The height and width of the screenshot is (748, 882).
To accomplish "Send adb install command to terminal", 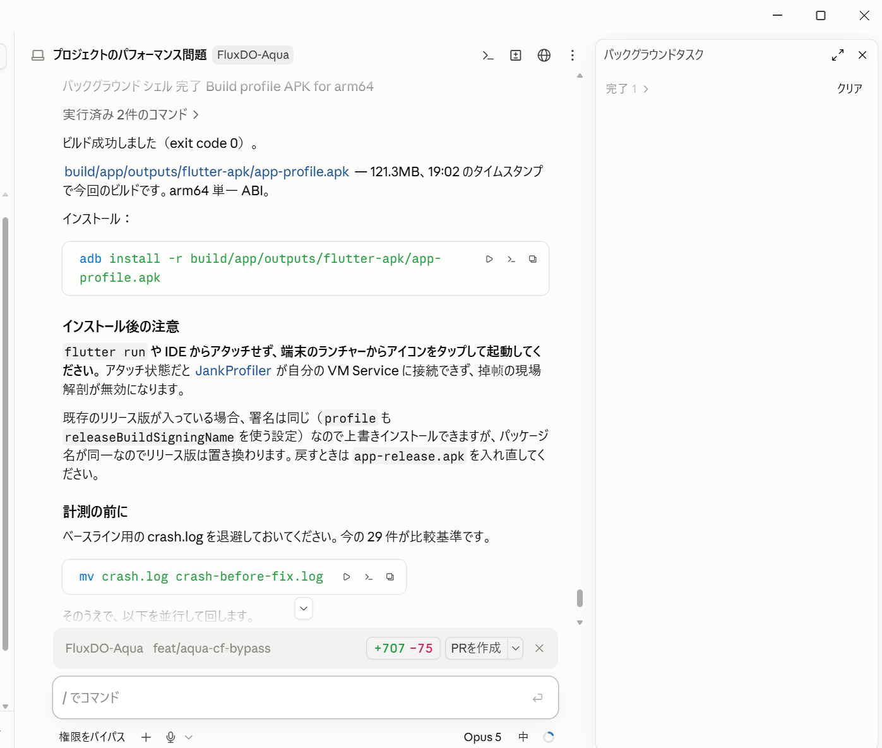I will pos(511,259).
